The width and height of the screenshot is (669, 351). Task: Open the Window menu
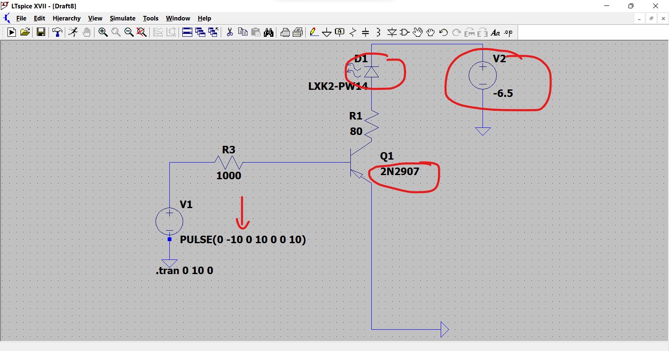[178, 18]
